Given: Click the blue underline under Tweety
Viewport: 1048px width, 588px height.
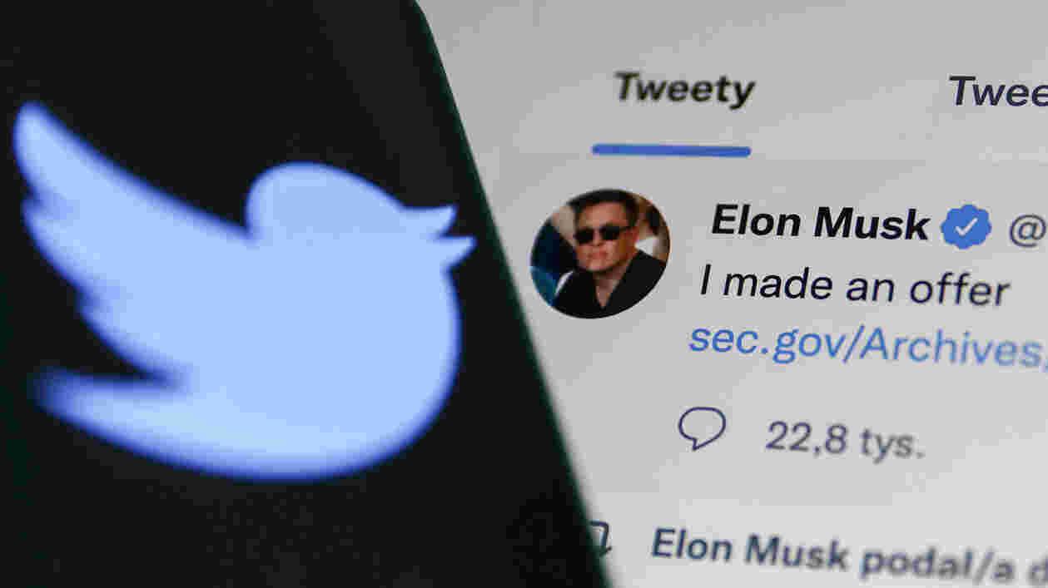Looking at the screenshot, I should [671, 150].
